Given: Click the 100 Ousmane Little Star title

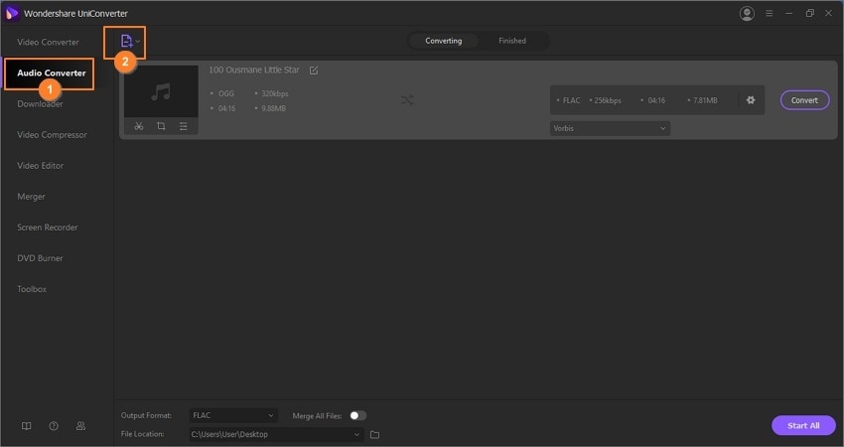Looking at the screenshot, I should click(254, 70).
